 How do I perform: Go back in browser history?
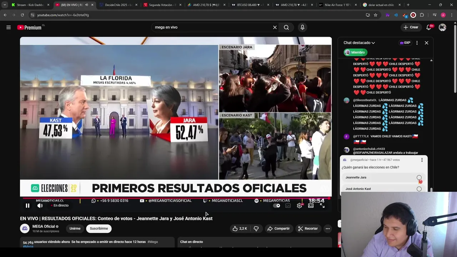coord(5,15)
